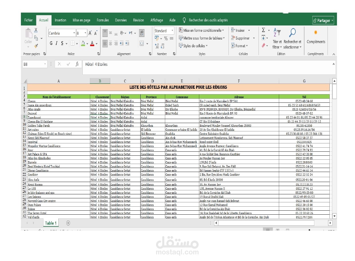The width and height of the screenshot is (355, 261).
Task: Expand Styles de cellules menu
Action: pos(193,46)
